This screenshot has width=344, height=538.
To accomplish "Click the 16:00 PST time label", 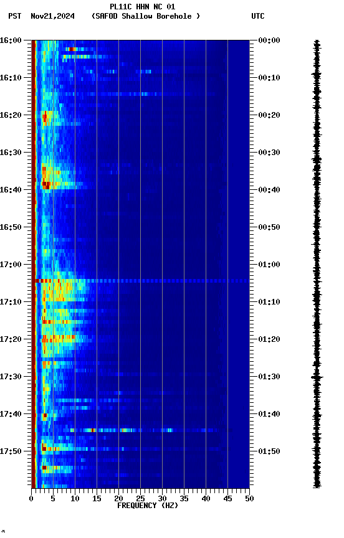I will (x=11, y=40).
